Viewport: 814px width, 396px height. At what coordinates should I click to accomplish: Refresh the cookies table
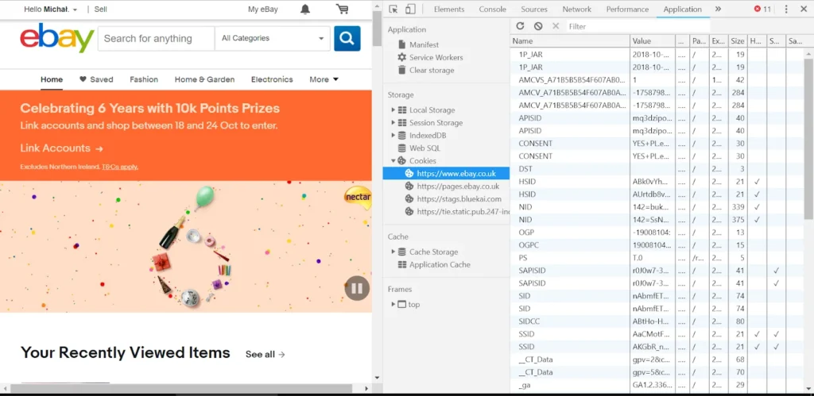521,26
